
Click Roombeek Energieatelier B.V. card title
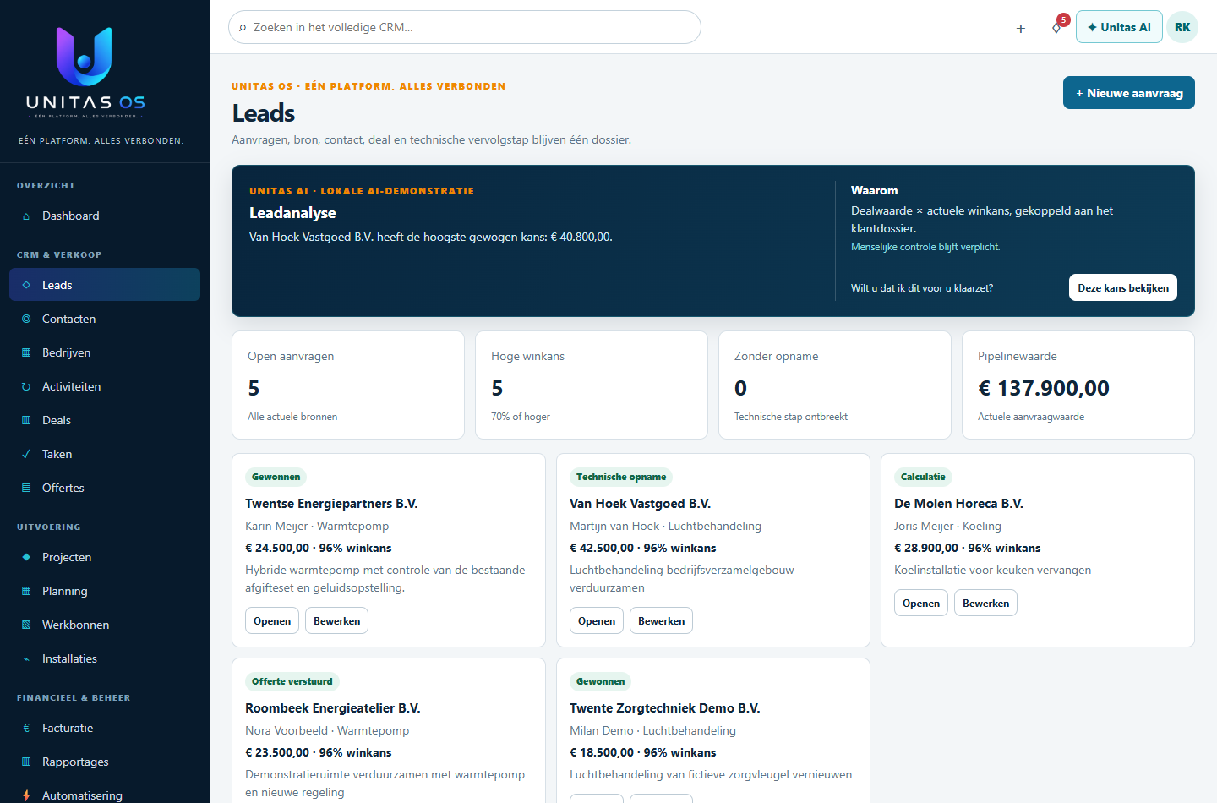(x=333, y=708)
